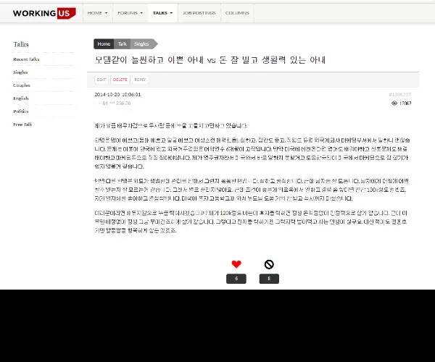Open the FORUMS nav menu label
The height and width of the screenshot is (362, 435).
128,13
